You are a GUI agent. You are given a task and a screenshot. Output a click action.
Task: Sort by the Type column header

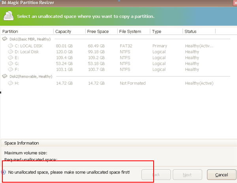[x=156, y=31]
